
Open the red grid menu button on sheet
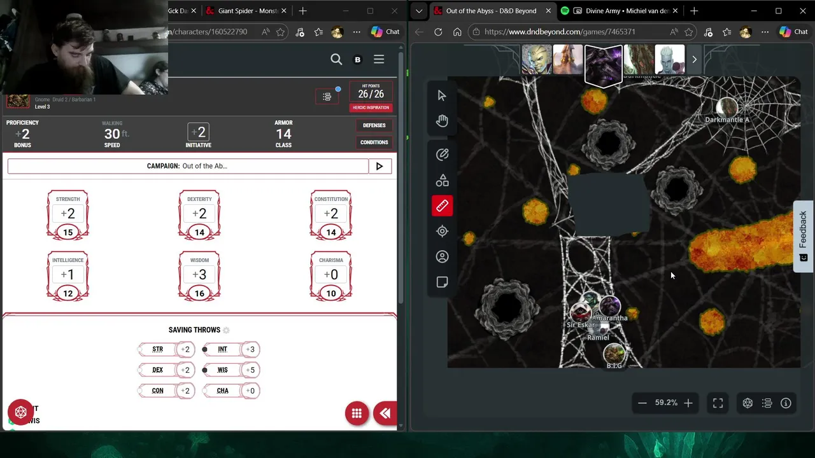[x=357, y=413]
